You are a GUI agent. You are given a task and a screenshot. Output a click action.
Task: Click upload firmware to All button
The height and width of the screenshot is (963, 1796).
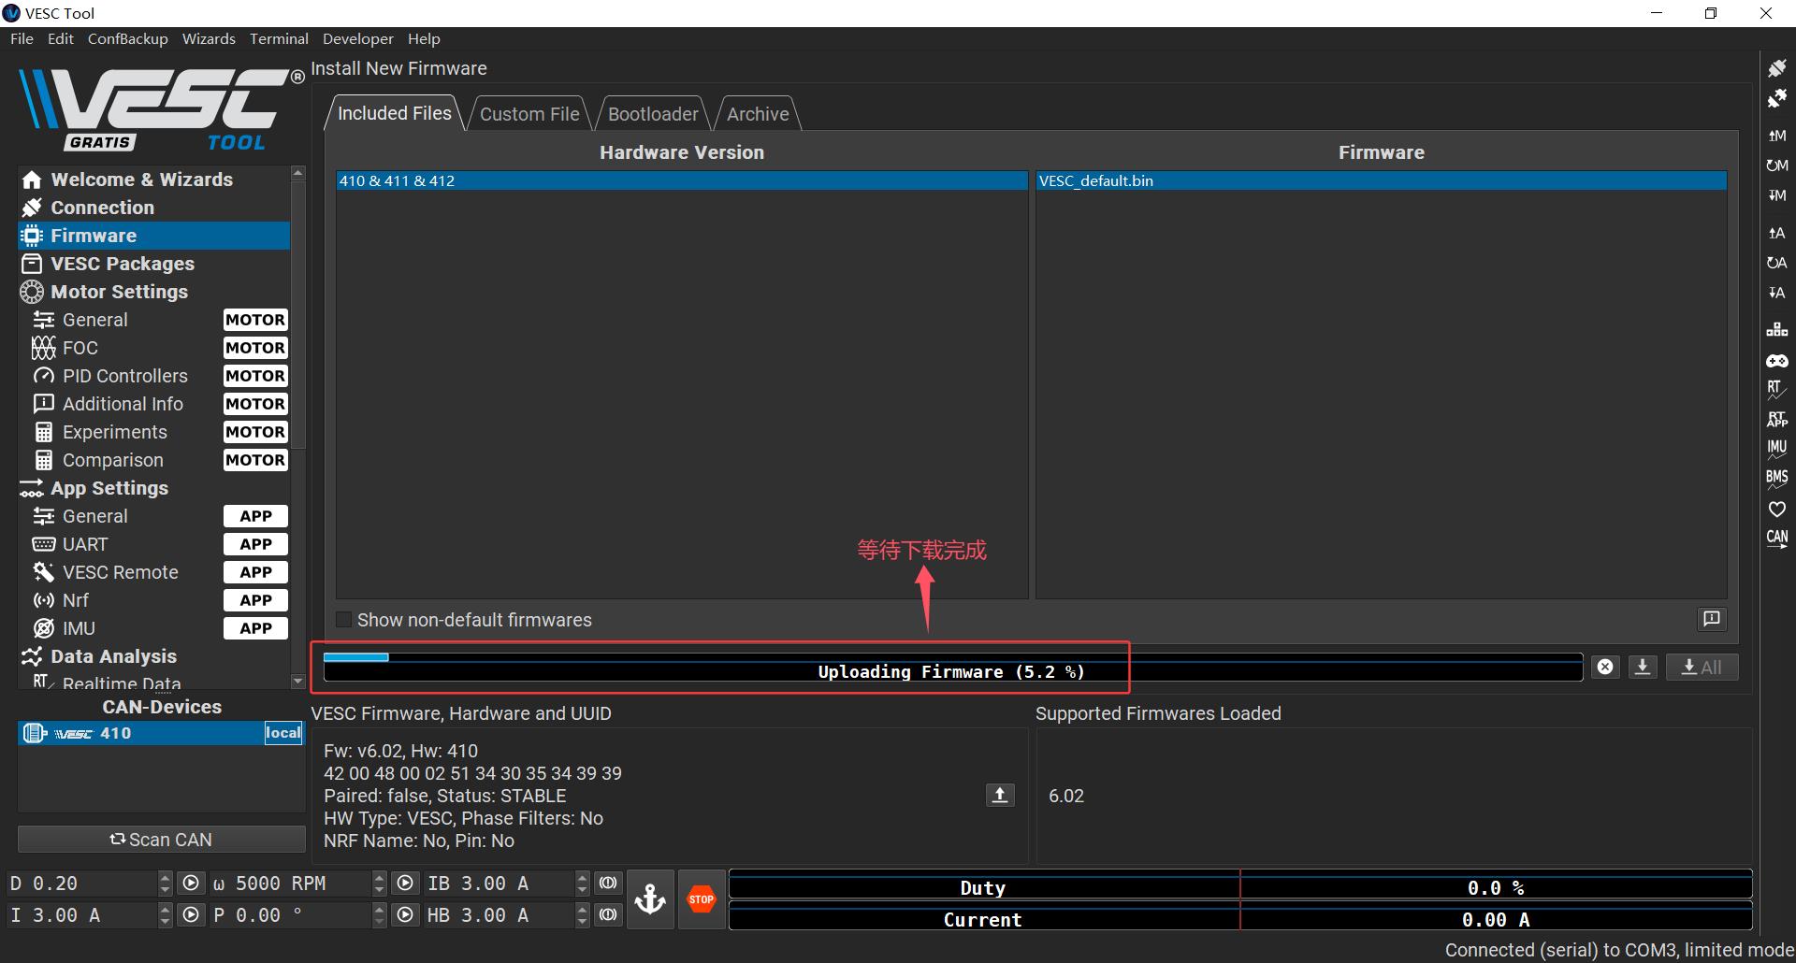point(1702,667)
